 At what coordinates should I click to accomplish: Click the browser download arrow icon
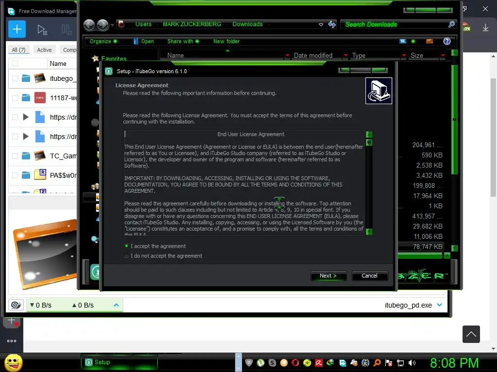485,28
